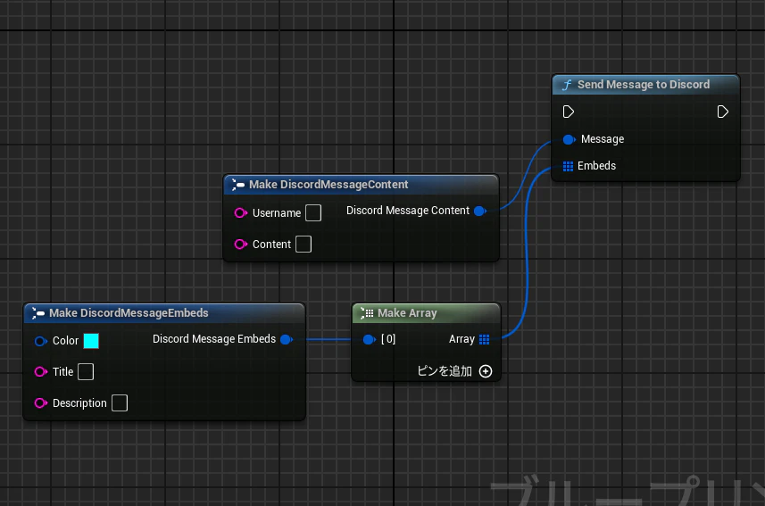This screenshot has width=765, height=506.
Task: Click the Content input pin
Action: [x=240, y=244]
